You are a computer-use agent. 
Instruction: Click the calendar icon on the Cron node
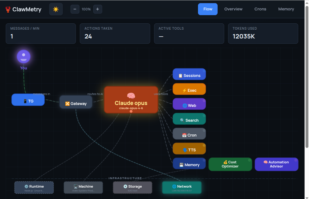point(184,135)
